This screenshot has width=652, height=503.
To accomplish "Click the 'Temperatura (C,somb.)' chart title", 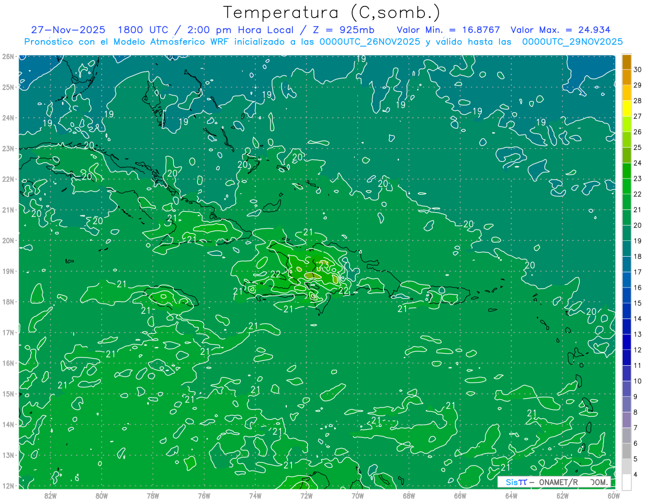I will [332, 12].
